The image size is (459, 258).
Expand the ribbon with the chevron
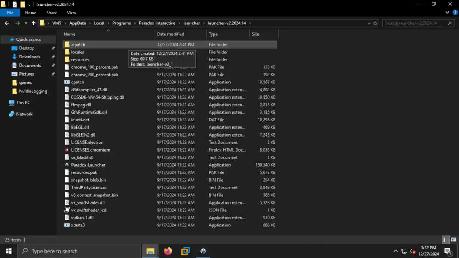[447, 13]
